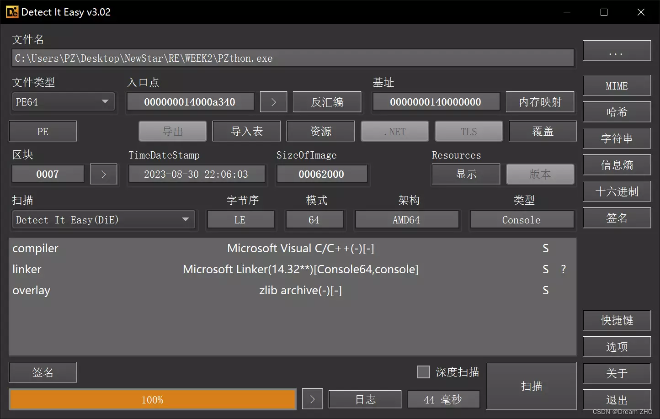Open the 反汇编 disassembler view
This screenshot has width=660, height=419.
[x=327, y=101]
